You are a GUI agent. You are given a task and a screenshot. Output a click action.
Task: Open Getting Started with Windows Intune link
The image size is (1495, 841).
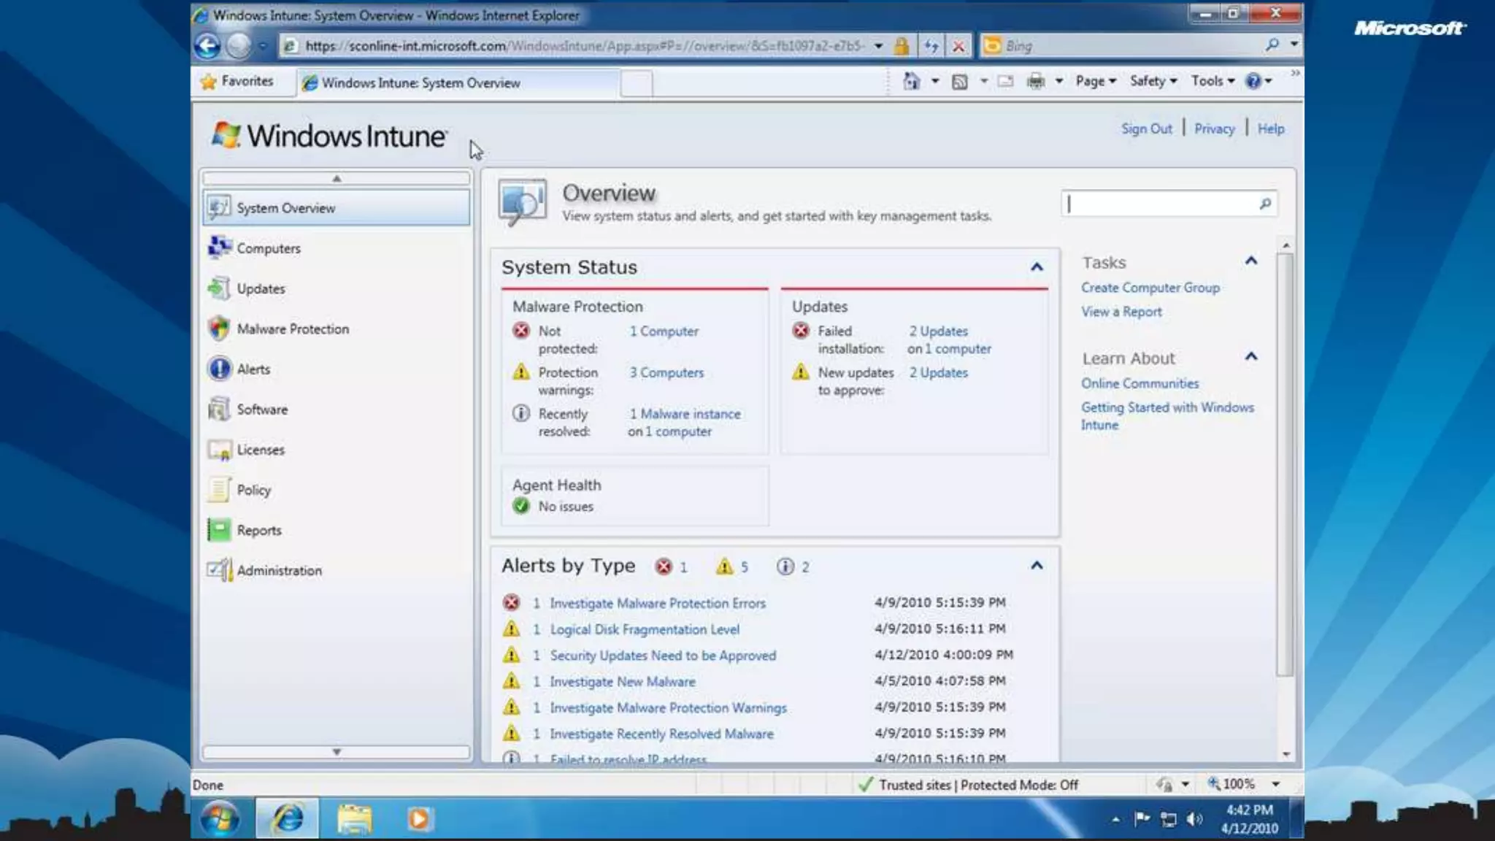point(1167,416)
